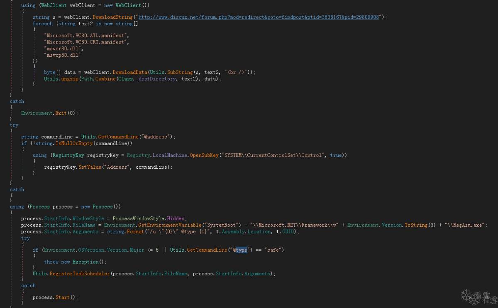Viewport: 498px width, 308px height.
Task: Click LocalMachine in the Registry expression
Action: click(x=170, y=155)
